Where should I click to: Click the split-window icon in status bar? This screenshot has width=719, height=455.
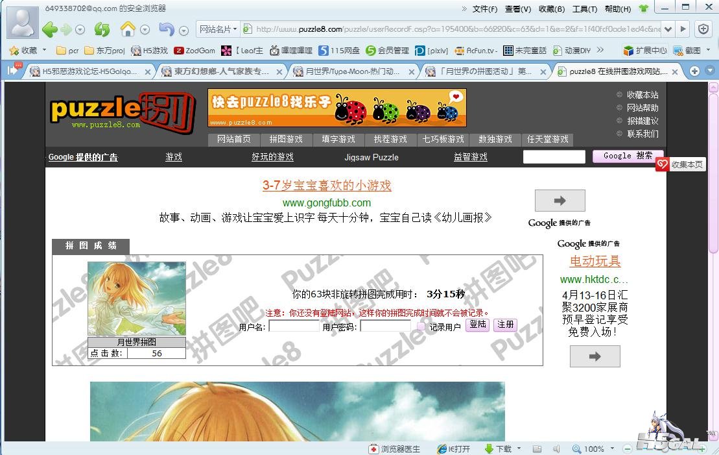pyautogui.click(x=537, y=449)
